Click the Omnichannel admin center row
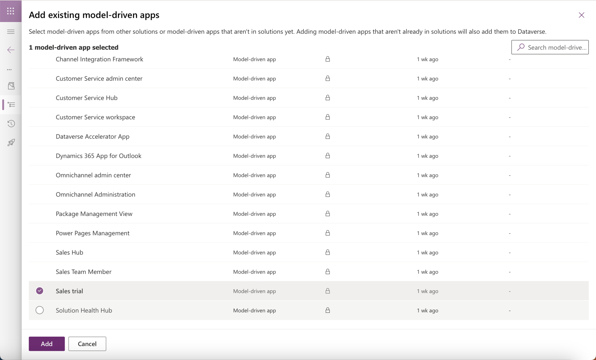The width and height of the screenshot is (596, 360). pos(93,175)
